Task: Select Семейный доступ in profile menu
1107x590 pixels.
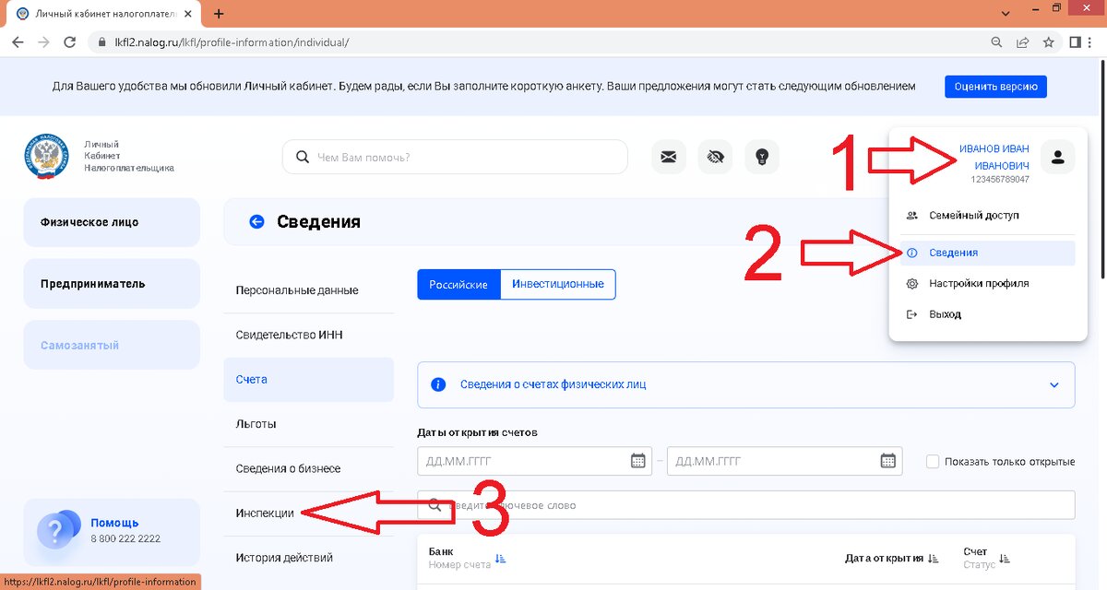Action: coord(987,215)
